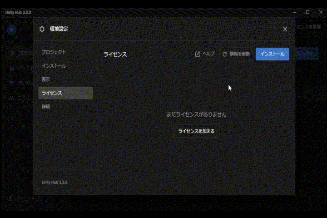Image resolution: width=327 pixels, height=218 pixels.
Task: Click the learn icon in background sidebar
Action: point(12,83)
